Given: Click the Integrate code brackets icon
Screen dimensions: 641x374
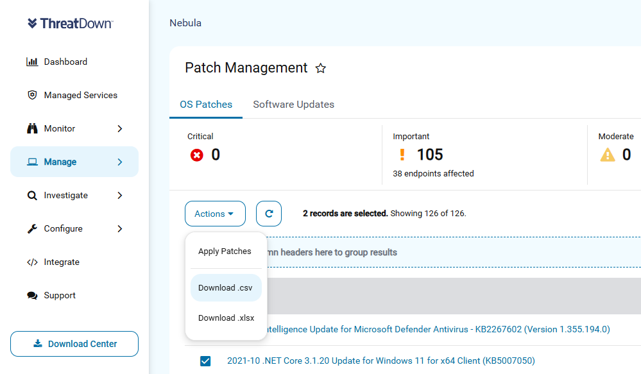Looking at the screenshot, I should click(x=32, y=262).
